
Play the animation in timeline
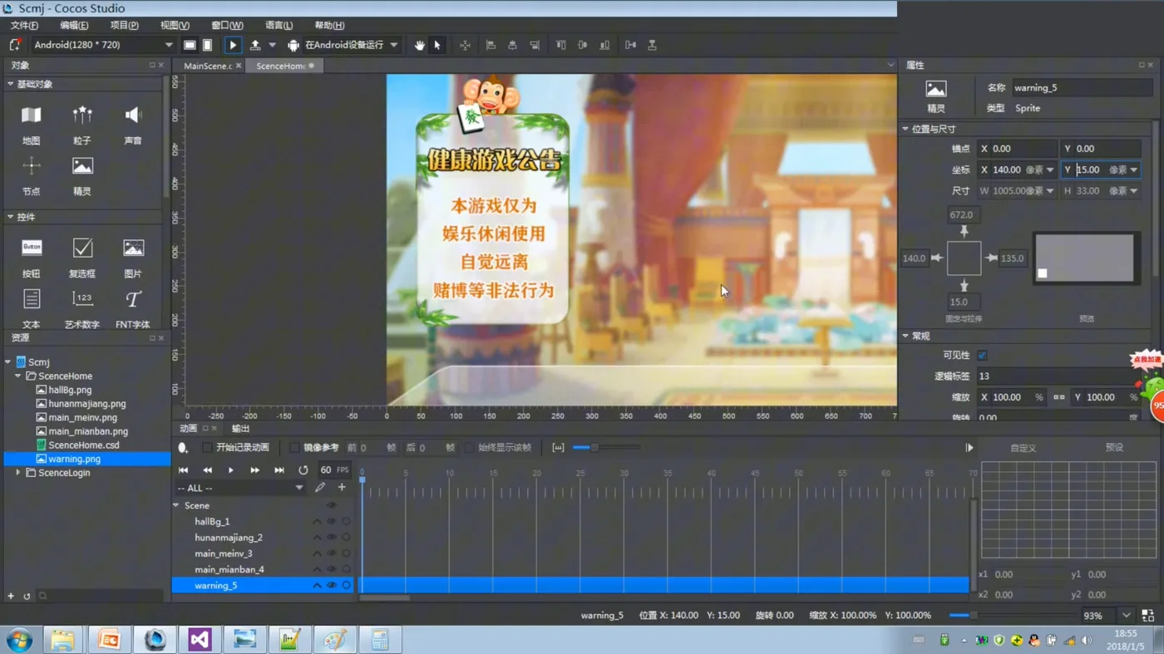click(230, 470)
